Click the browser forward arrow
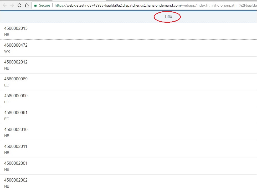Image resolution: width=257 pixels, height=190 pixels. [12, 6]
